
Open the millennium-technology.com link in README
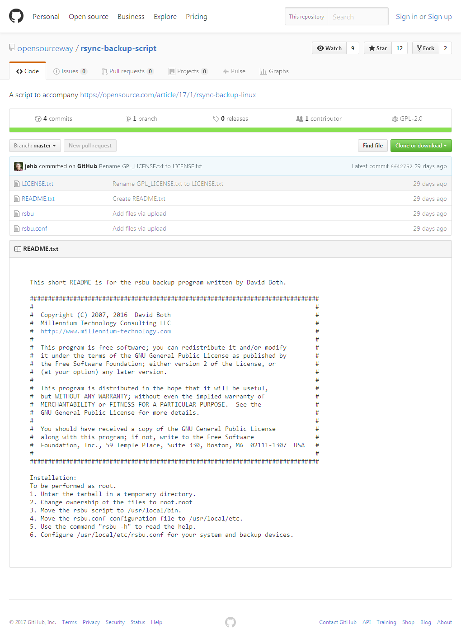pyautogui.click(x=106, y=331)
